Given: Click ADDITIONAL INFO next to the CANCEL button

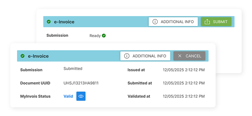Looking at the screenshot, I should tap(145, 56).
